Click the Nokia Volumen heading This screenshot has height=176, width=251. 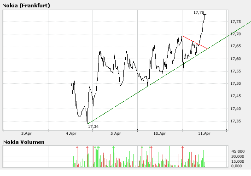point(23,142)
